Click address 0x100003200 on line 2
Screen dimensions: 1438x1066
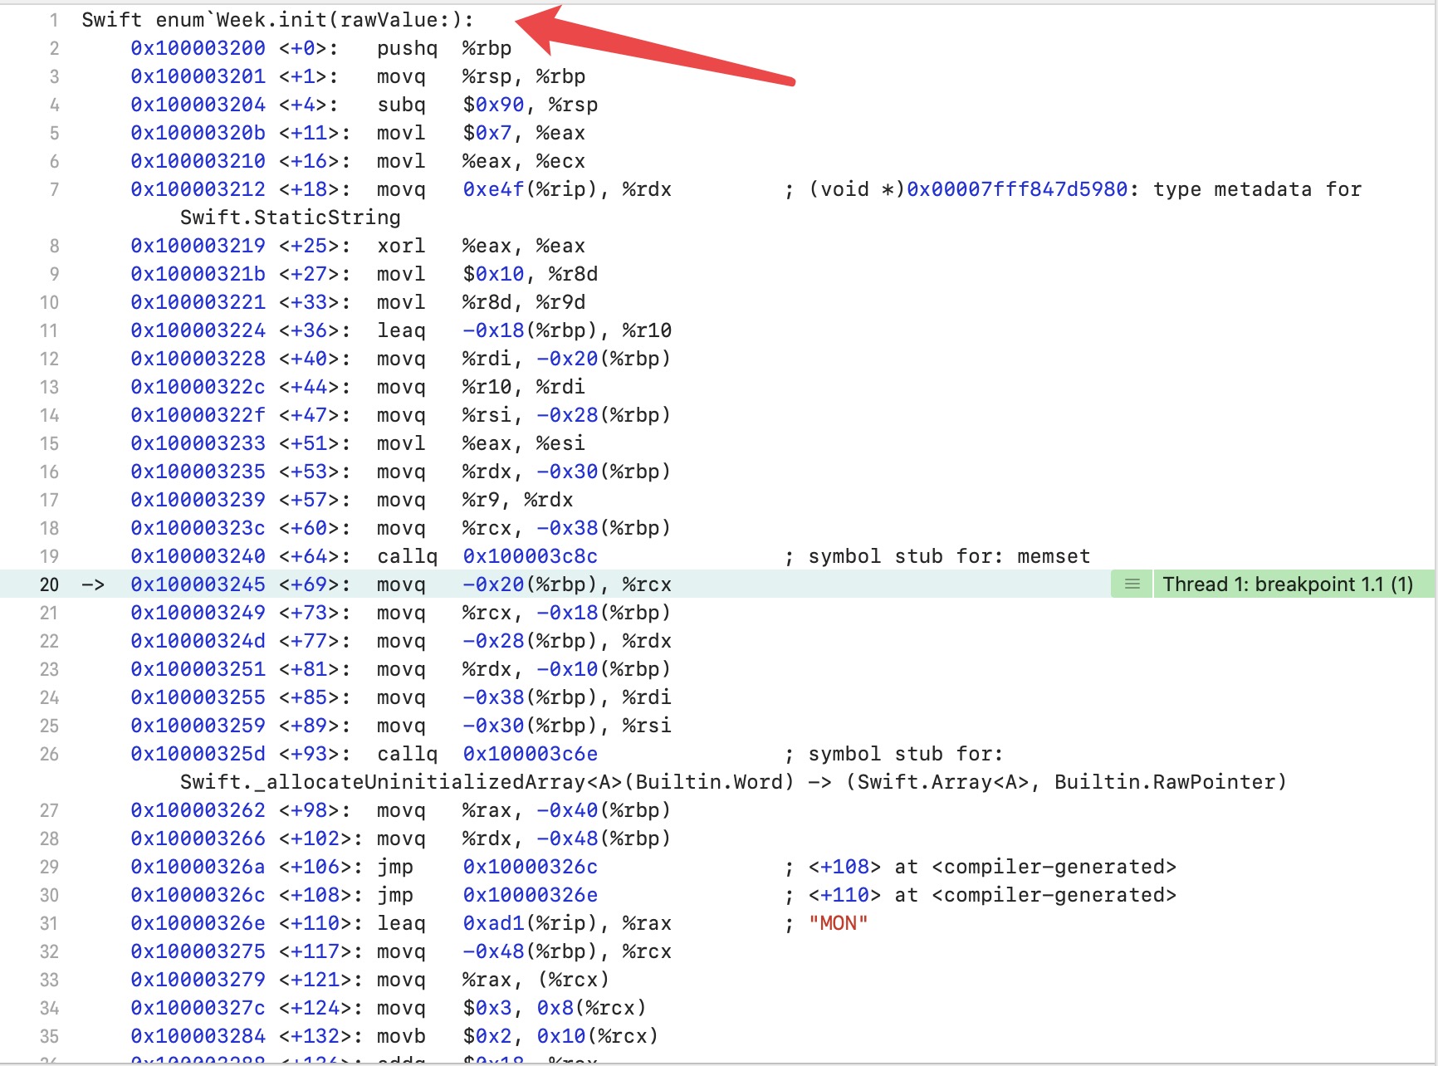click(x=198, y=48)
